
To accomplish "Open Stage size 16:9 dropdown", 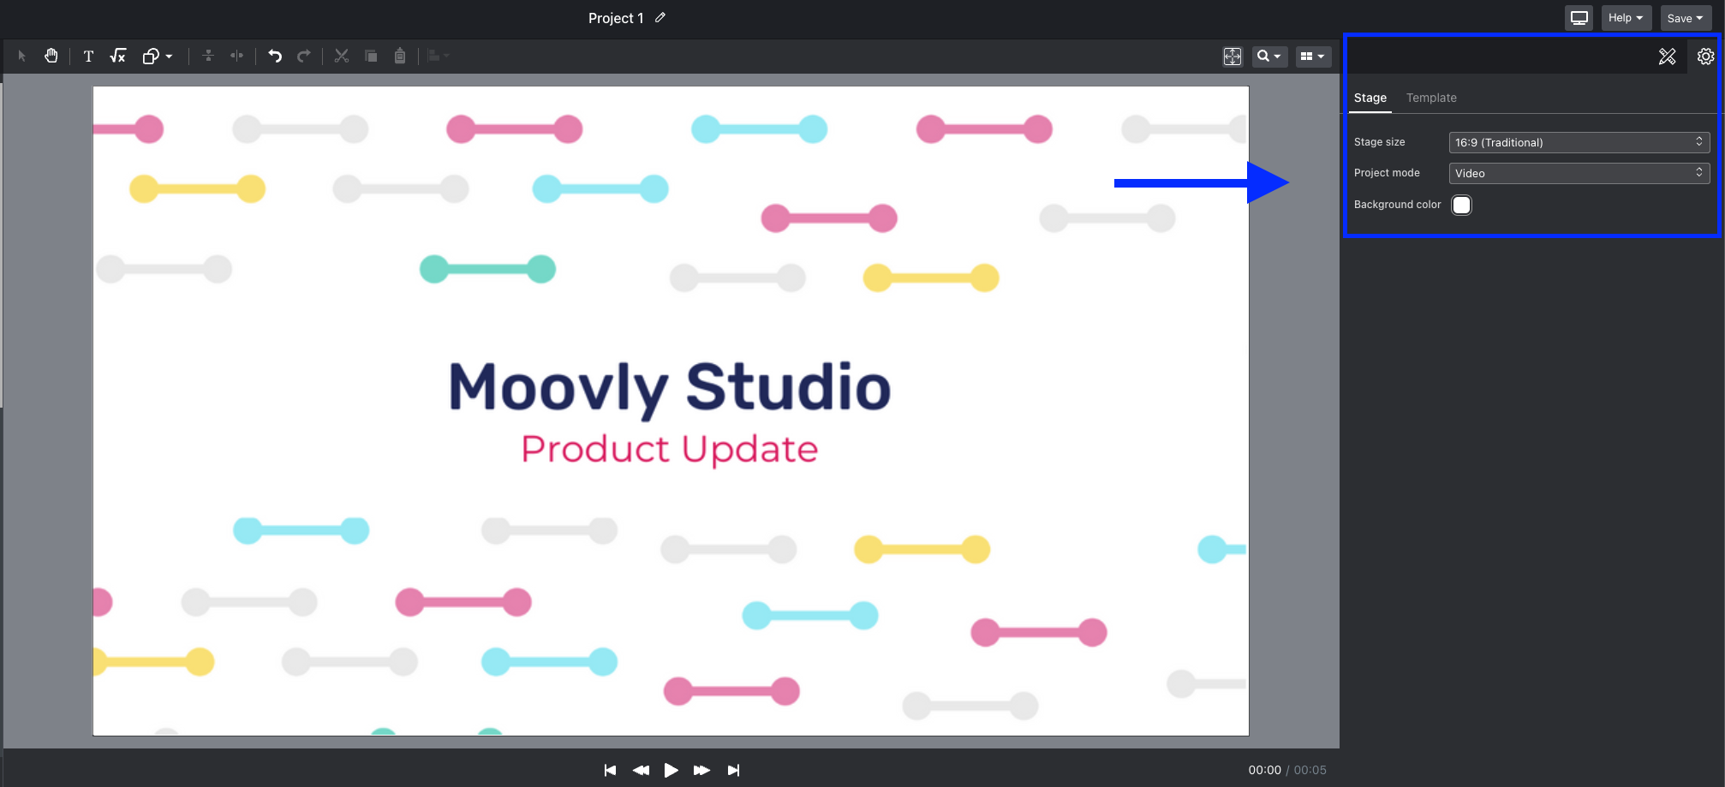I will click(1579, 142).
